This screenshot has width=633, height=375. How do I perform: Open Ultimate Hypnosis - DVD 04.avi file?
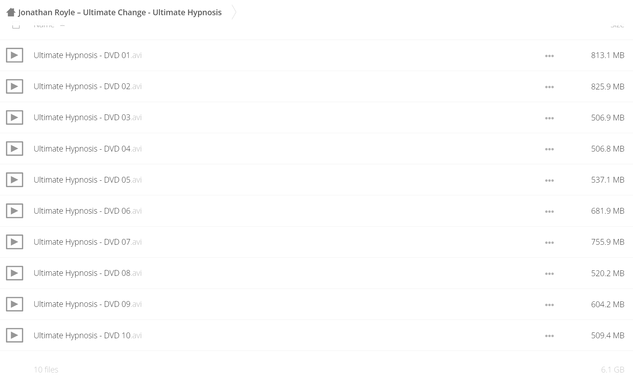click(x=88, y=149)
